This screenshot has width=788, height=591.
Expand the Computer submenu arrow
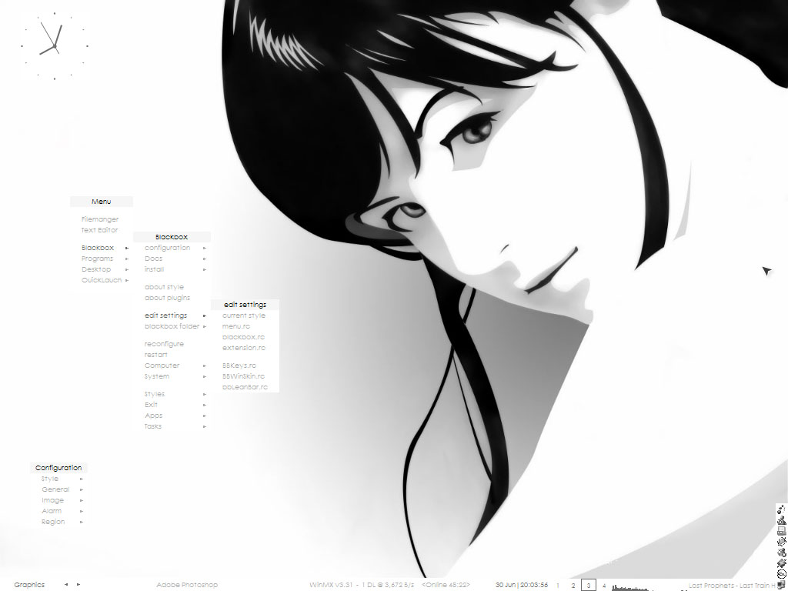205,366
